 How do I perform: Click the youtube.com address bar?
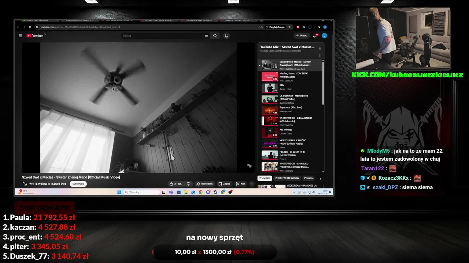[147, 27]
